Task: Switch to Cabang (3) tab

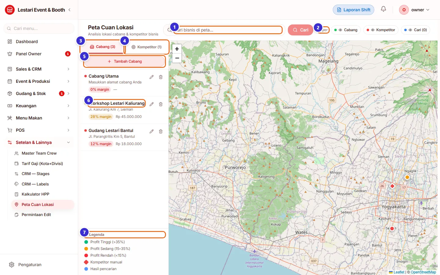Action: pos(103,47)
